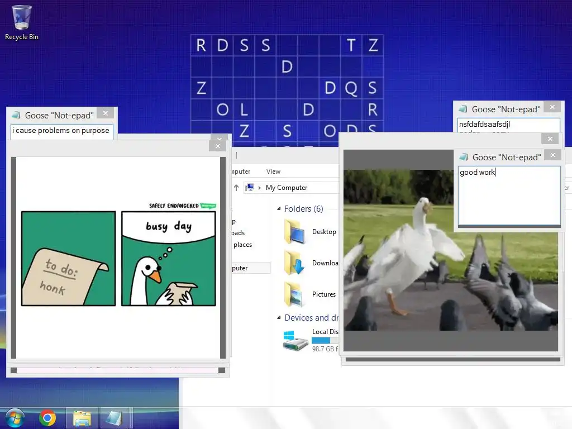Click the Up arrow in Explorer

coord(236,188)
